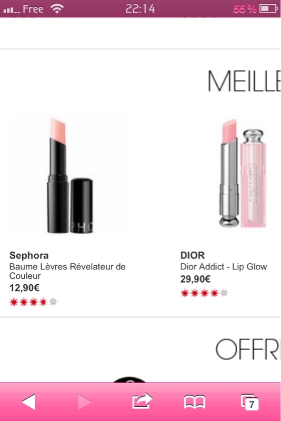Tap the browser back arrow
Viewport: 281px width, 421px height.
click(x=29, y=402)
